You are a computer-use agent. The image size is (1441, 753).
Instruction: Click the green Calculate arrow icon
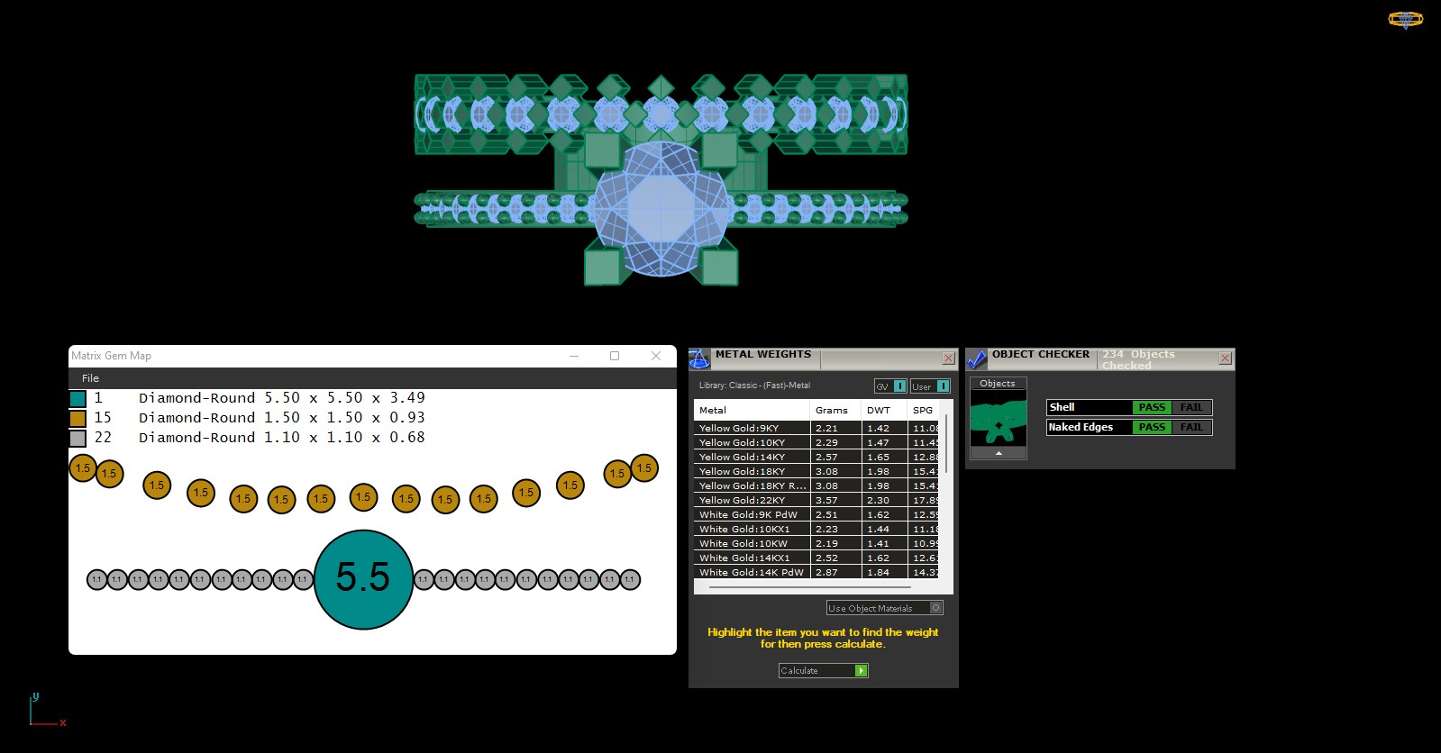(x=861, y=670)
